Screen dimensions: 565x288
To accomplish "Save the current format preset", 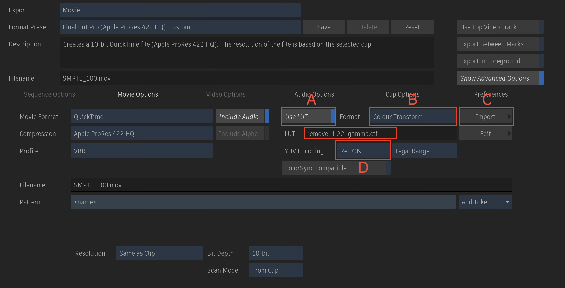I will [x=324, y=27].
